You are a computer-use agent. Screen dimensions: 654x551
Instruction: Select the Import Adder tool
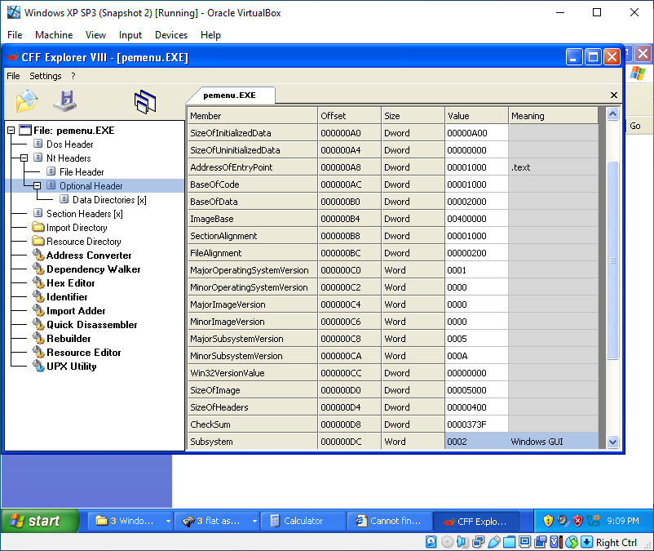[76, 311]
